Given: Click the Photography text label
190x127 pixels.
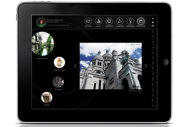Looking at the screenshot, I should 42,58.
